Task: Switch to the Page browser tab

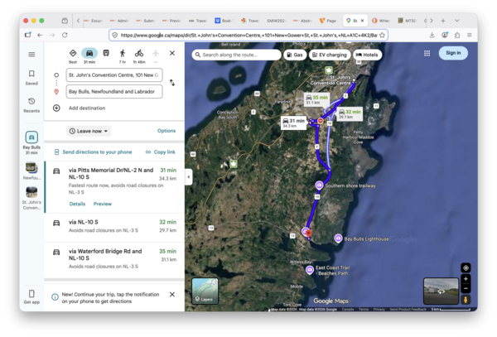Action: (328, 21)
